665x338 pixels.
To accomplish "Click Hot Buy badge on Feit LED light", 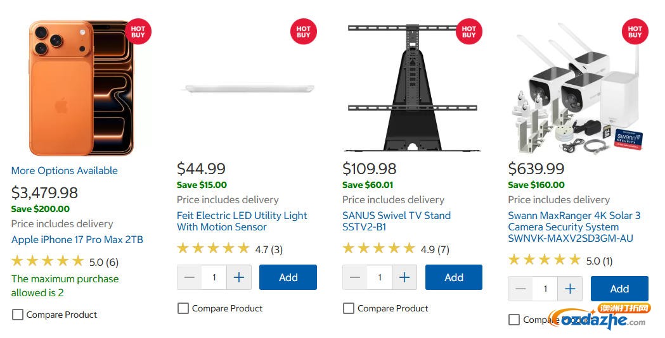I will click(303, 32).
